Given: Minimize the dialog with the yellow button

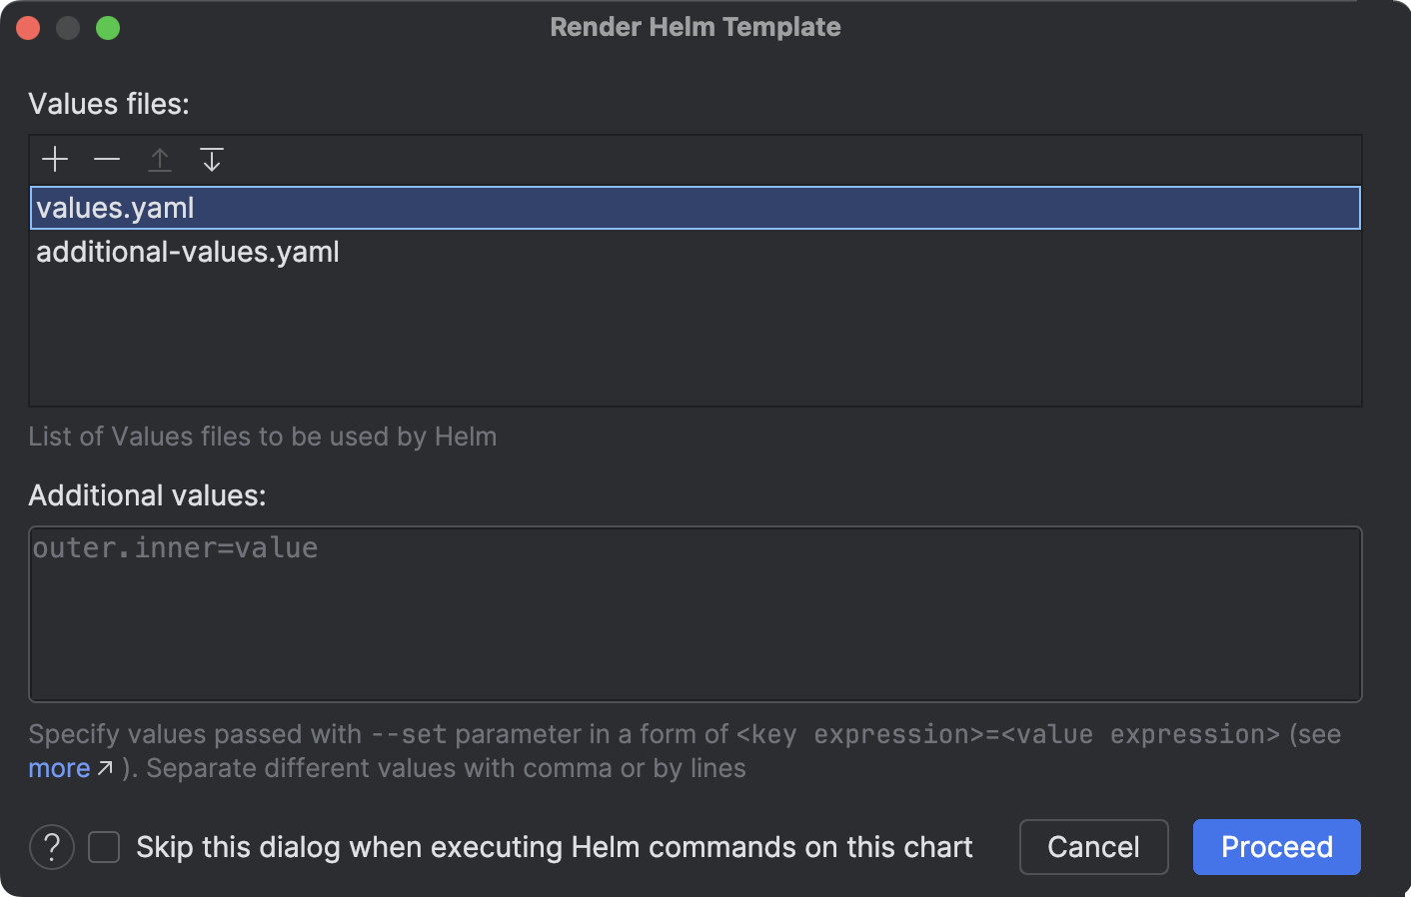Looking at the screenshot, I should pos(68,27).
